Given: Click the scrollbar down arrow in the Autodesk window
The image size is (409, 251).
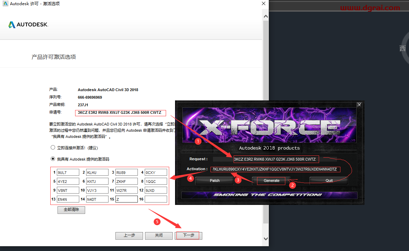Looking at the screenshot, I should click(x=266, y=239).
